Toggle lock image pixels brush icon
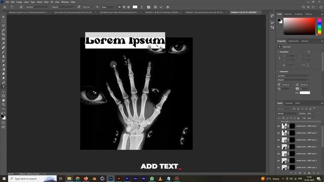The image size is (324, 182). pyautogui.click(x=287, y=118)
